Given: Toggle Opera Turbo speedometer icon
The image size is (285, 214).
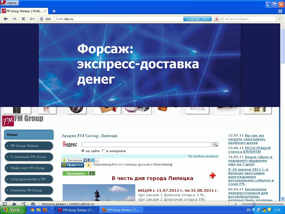Looking at the screenshot, I should click(x=33, y=204).
